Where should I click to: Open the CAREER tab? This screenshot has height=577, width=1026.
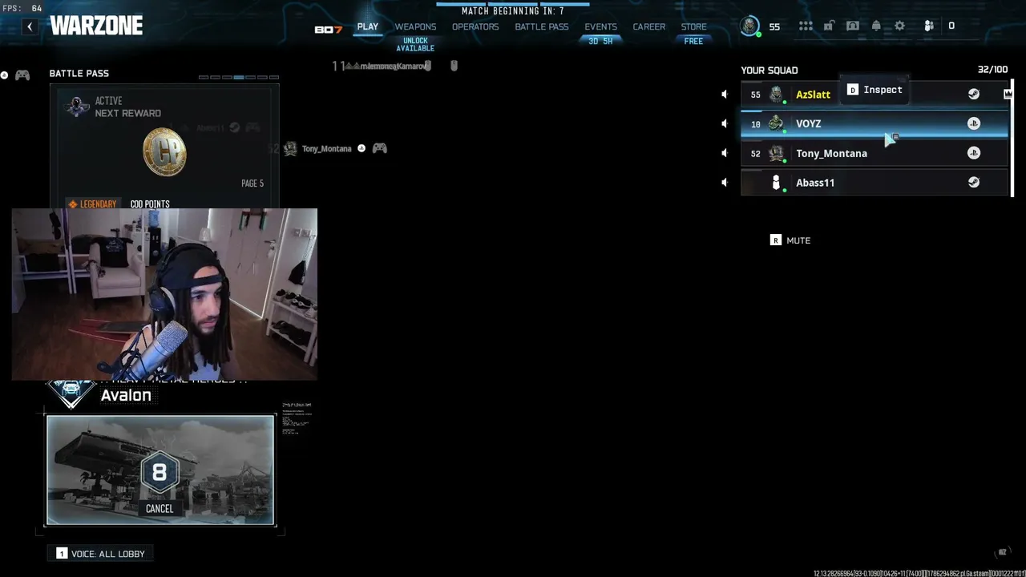649,26
